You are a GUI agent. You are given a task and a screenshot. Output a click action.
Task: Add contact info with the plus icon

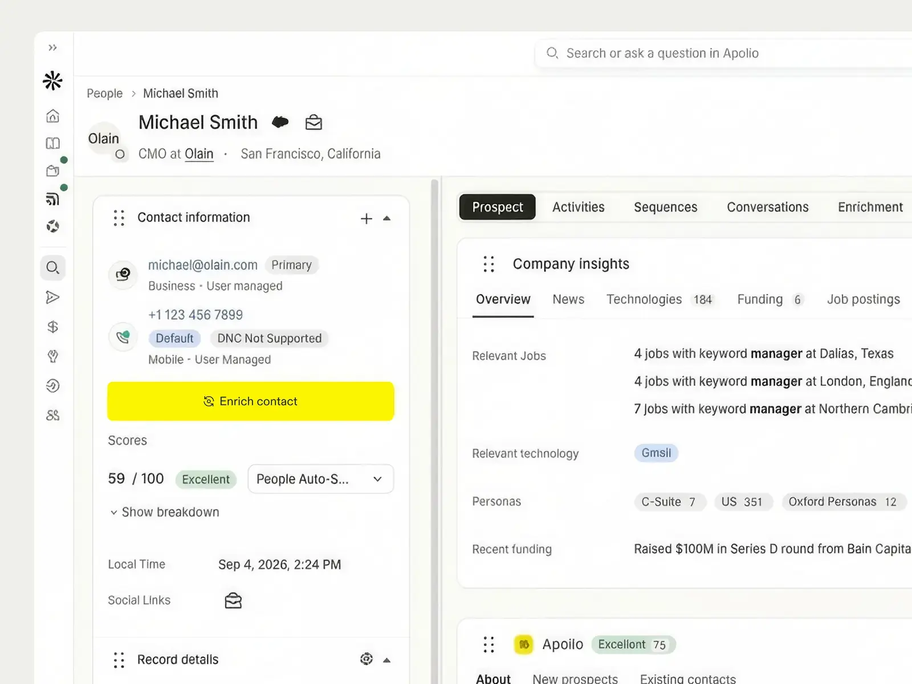coord(367,218)
